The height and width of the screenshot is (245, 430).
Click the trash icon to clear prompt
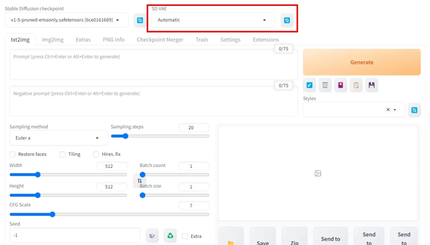click(x=325, y=85)
